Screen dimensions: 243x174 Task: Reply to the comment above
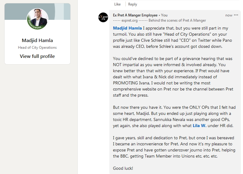[132, 4]
